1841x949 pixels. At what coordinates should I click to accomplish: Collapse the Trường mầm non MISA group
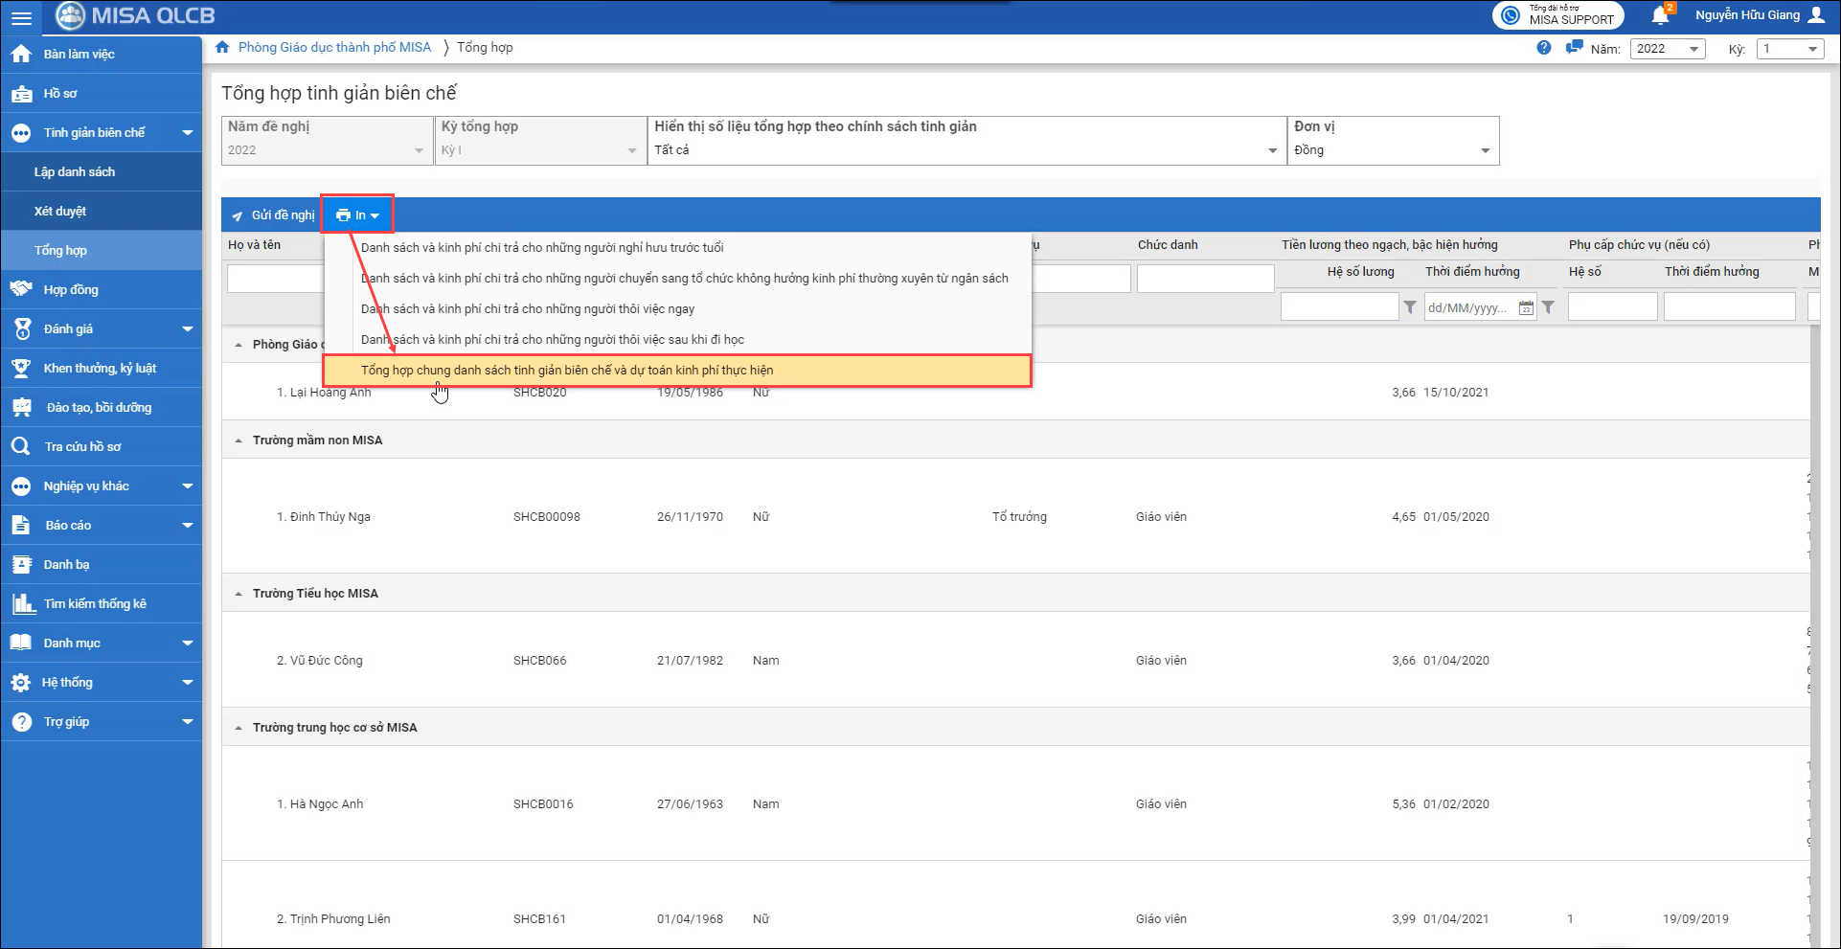pos(239,441)
